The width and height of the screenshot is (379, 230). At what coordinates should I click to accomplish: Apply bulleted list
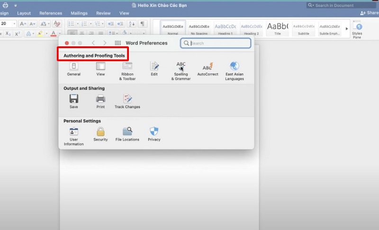[x=72, y=24]
